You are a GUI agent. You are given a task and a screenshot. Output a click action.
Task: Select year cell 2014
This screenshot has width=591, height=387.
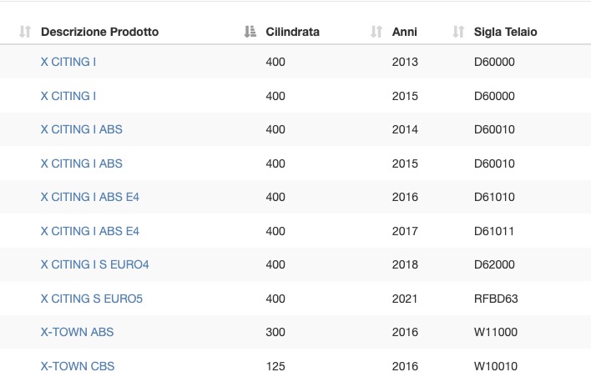[405, 129]
